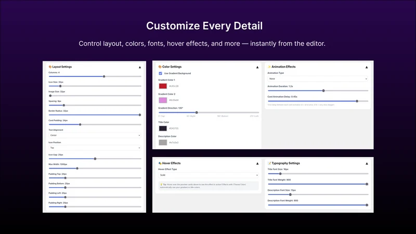
Task: Open the Gradient Color 2 pink swatch
Action: click(x=163, y=100)
